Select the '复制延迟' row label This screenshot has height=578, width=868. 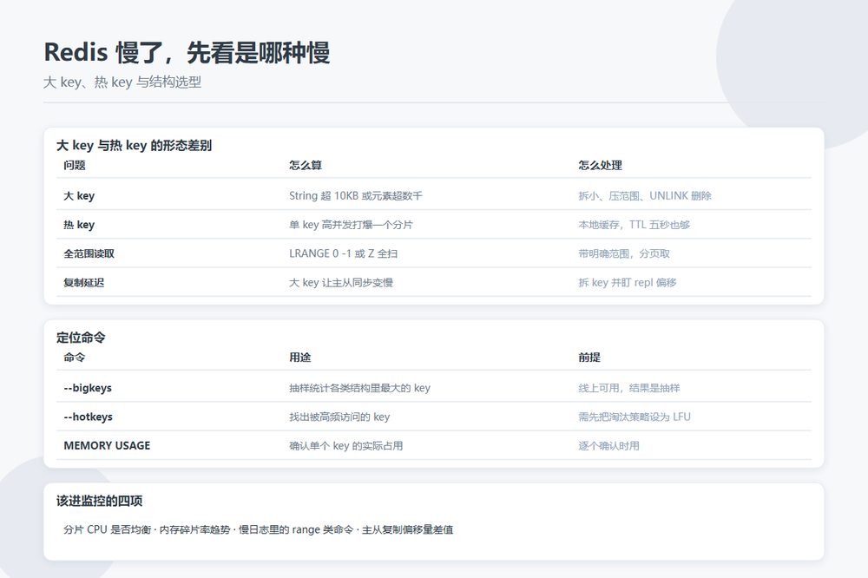84,282
